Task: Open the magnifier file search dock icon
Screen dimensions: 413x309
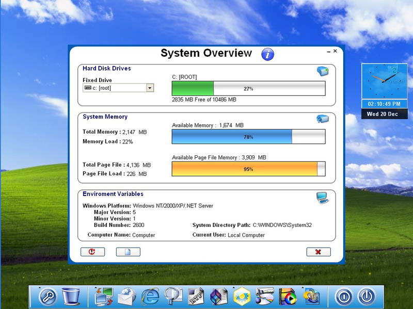Action: (x=173, y=297)
